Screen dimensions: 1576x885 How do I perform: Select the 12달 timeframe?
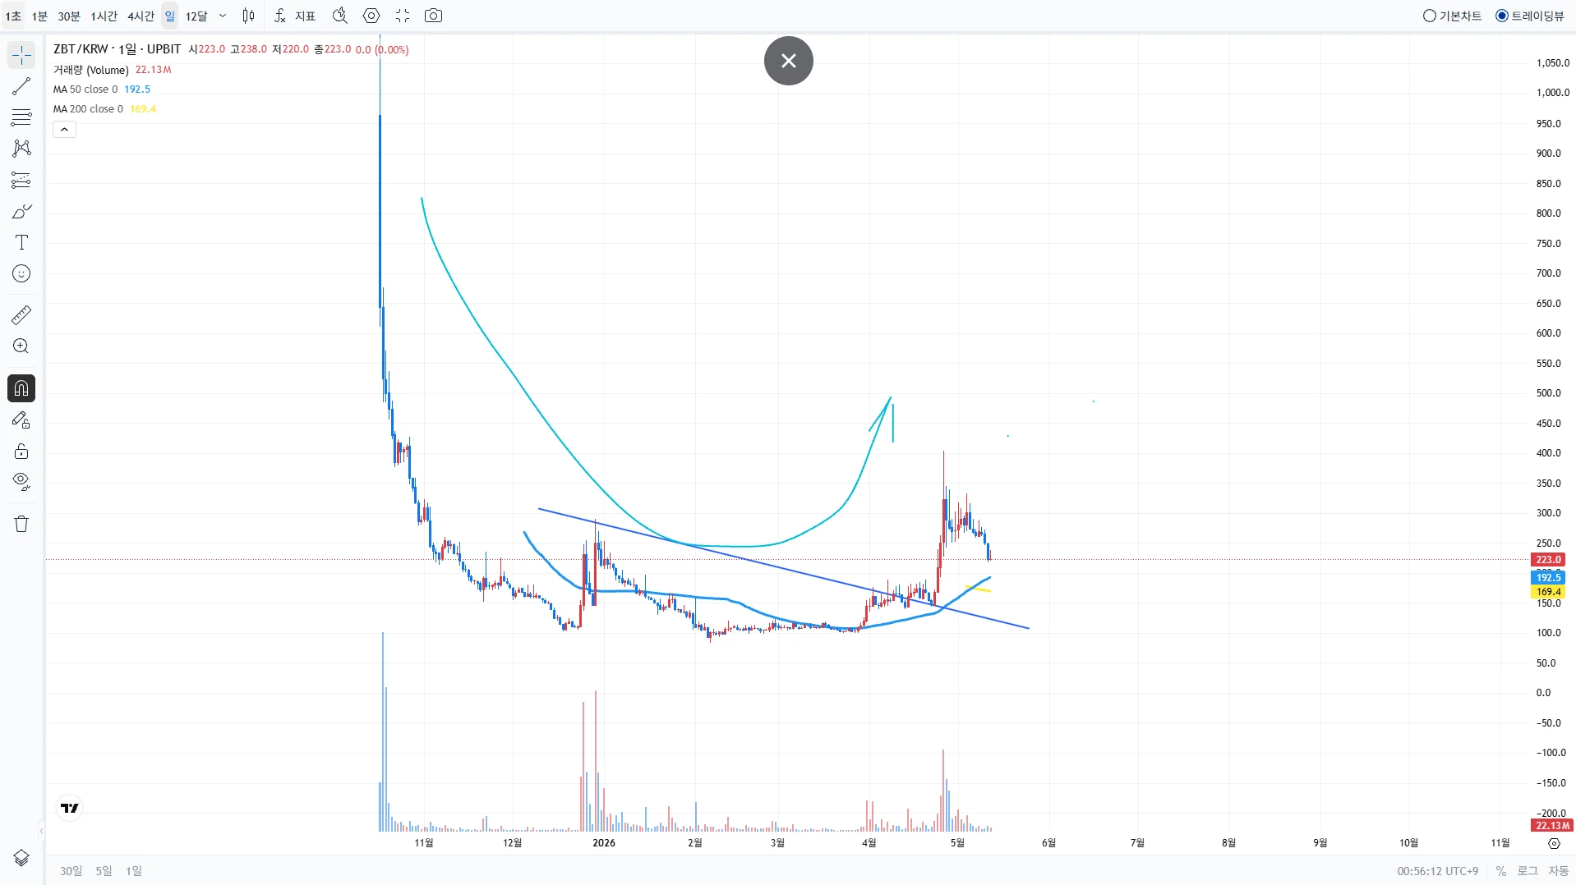(x=196, y=16)
